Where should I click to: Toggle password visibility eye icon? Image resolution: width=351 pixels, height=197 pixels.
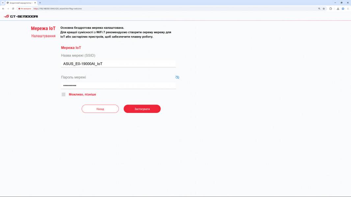tap(177, 77)
